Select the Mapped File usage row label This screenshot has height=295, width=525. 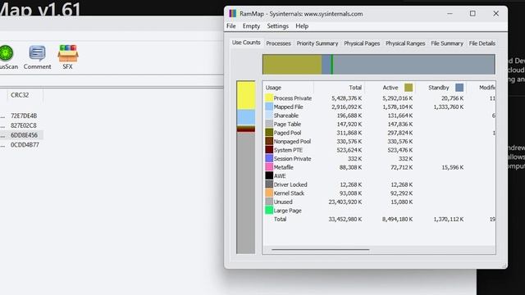pos(288,107)
